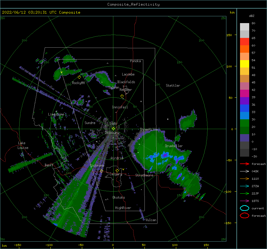Click the Lake Louise label

click(x=23, y=145)
